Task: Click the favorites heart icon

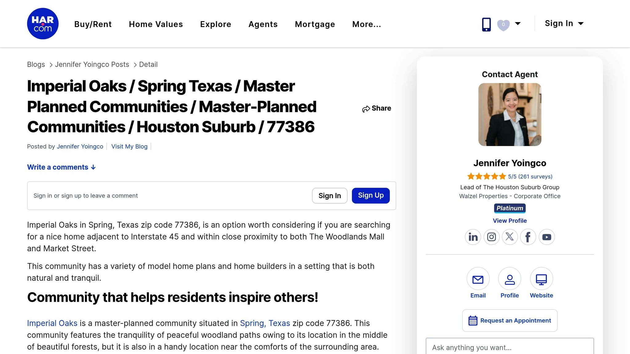Action: [503, 25]
